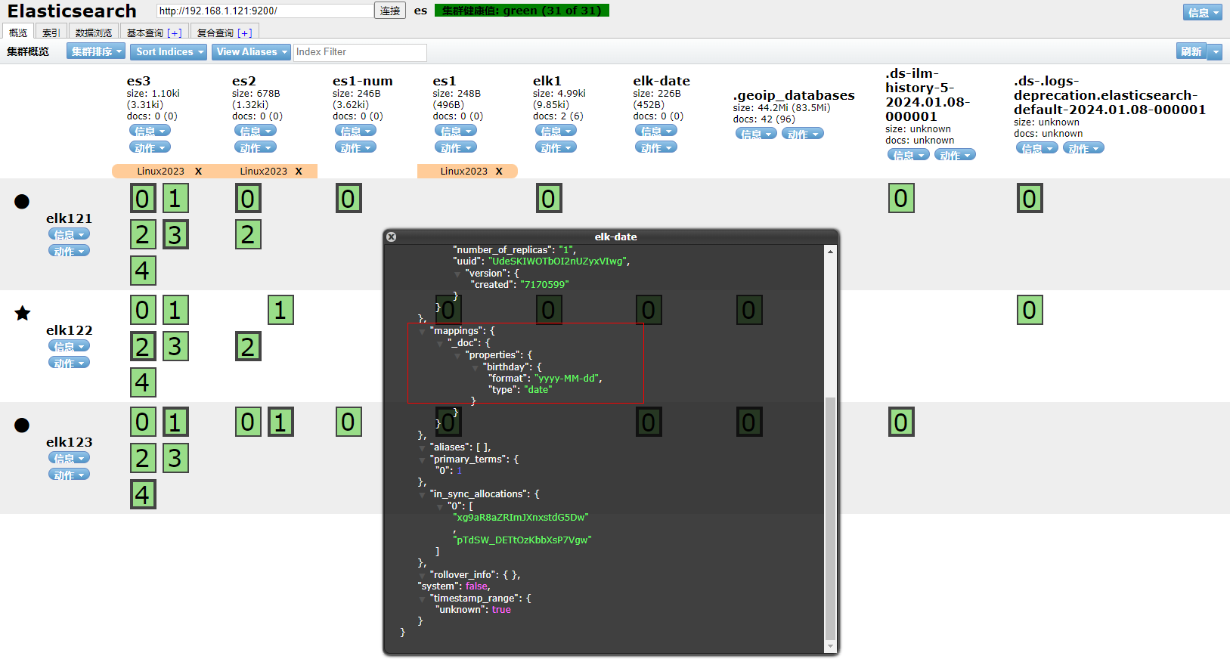Remove the Linux2023 alias under es3
The height and width of the screenshot is (662, 1230).
[x=199, y=172]
